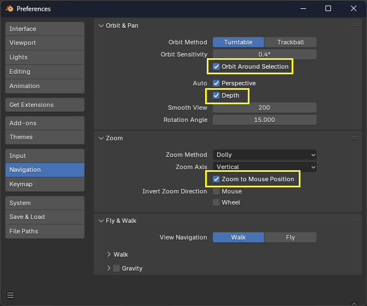This screenshot has height=306, width=367.
Task: Select Turntable orbit method
Action: tap(238, 42)
